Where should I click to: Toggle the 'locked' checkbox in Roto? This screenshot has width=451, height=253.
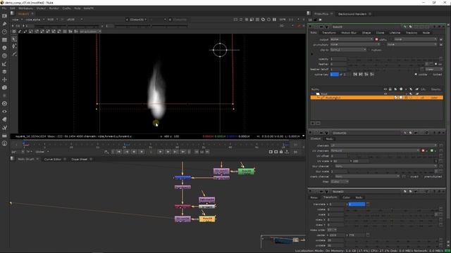(431, 74)
